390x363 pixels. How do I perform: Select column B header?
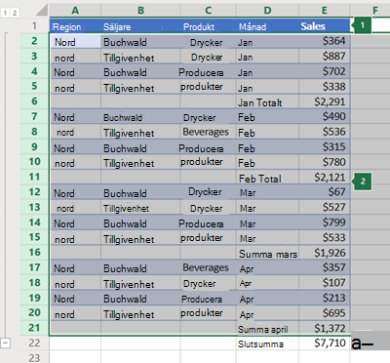pos(140,10)
